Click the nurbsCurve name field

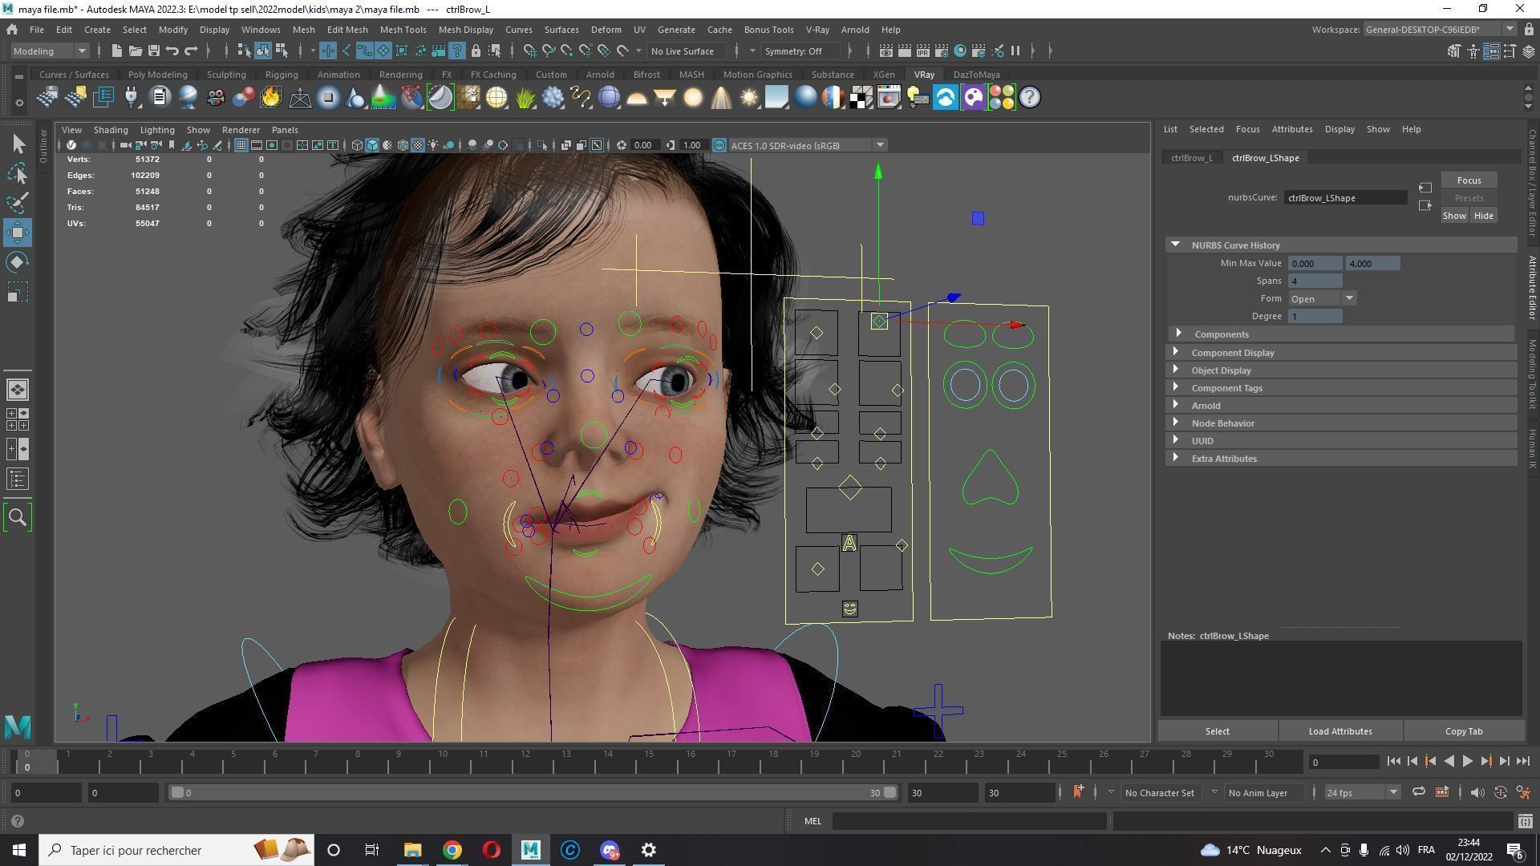[1345, 198]
